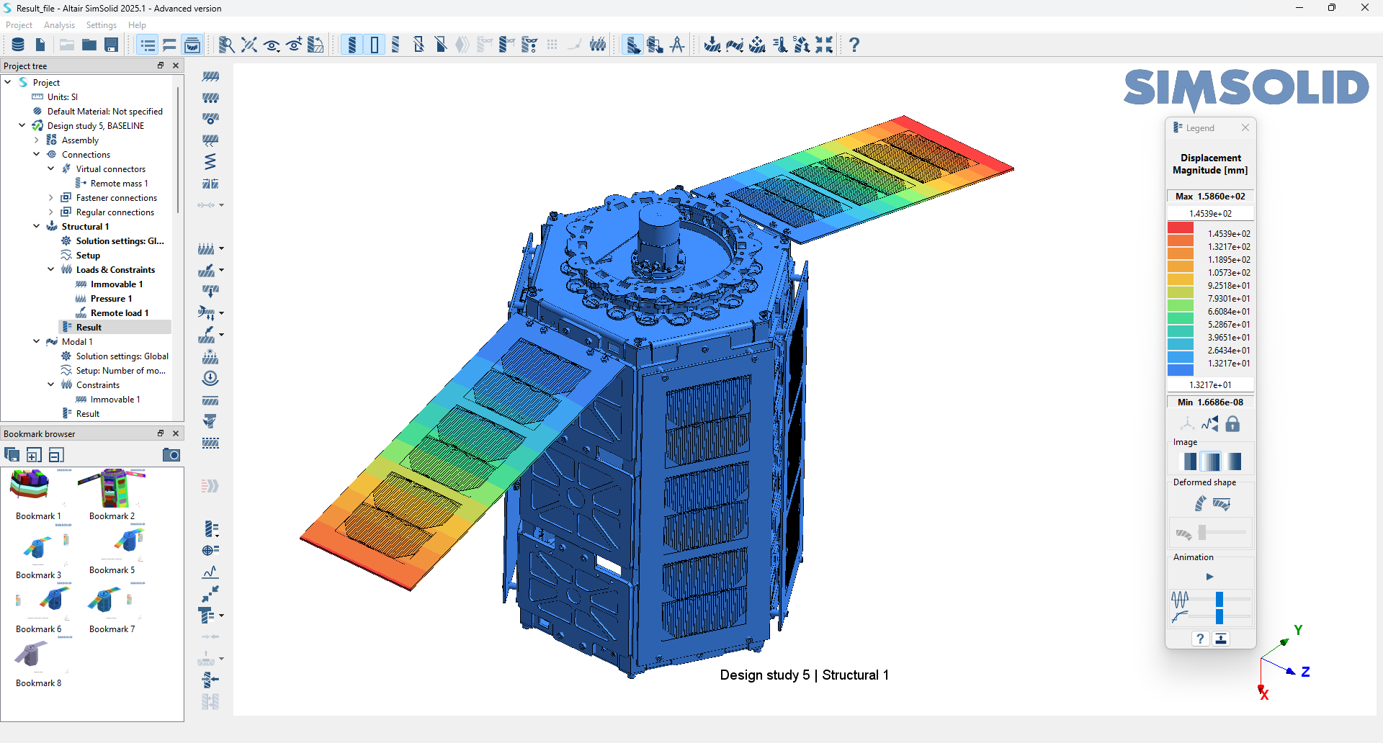
Task: Click the magnifier search-geometry toolbar icon
Action: 226,45
